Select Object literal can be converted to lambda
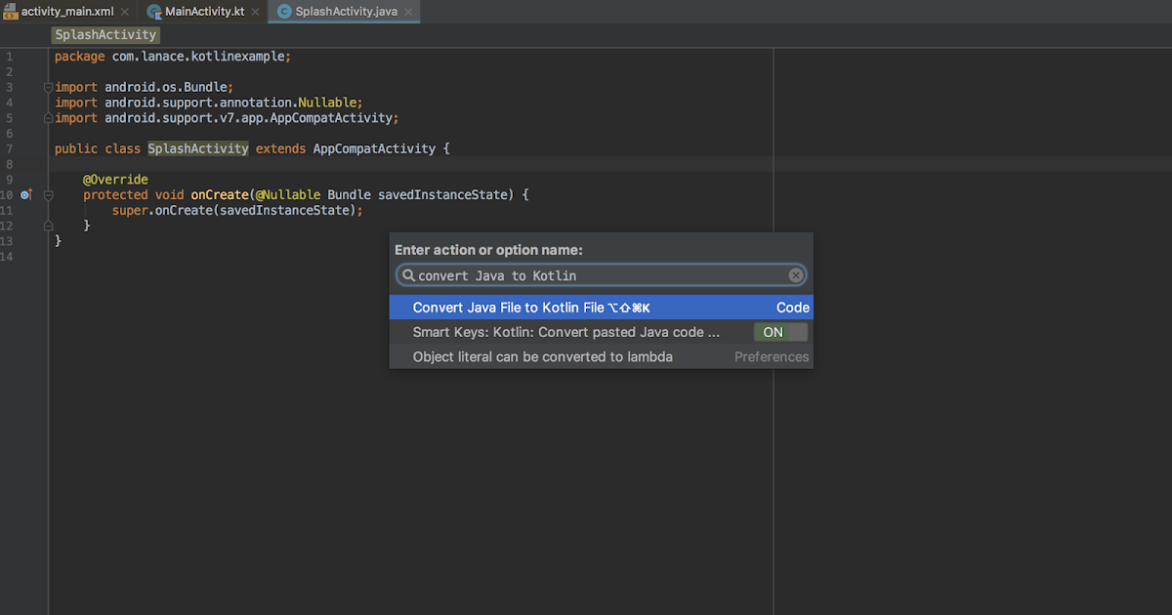Image resolution: width=1172 pixels, height=615 pixels. (601, 357)
